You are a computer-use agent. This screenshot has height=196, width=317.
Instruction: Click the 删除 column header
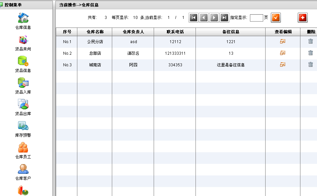pos(309,32)
